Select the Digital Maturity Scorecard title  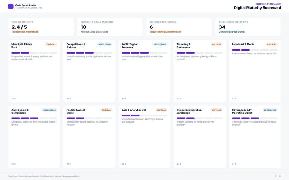pos(257,8)
